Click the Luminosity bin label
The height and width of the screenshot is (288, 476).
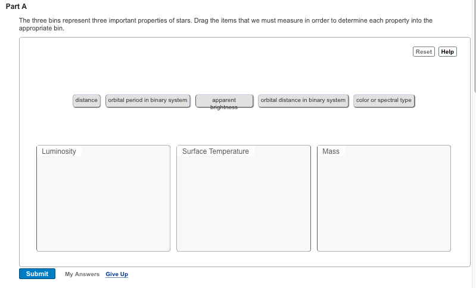59,151
